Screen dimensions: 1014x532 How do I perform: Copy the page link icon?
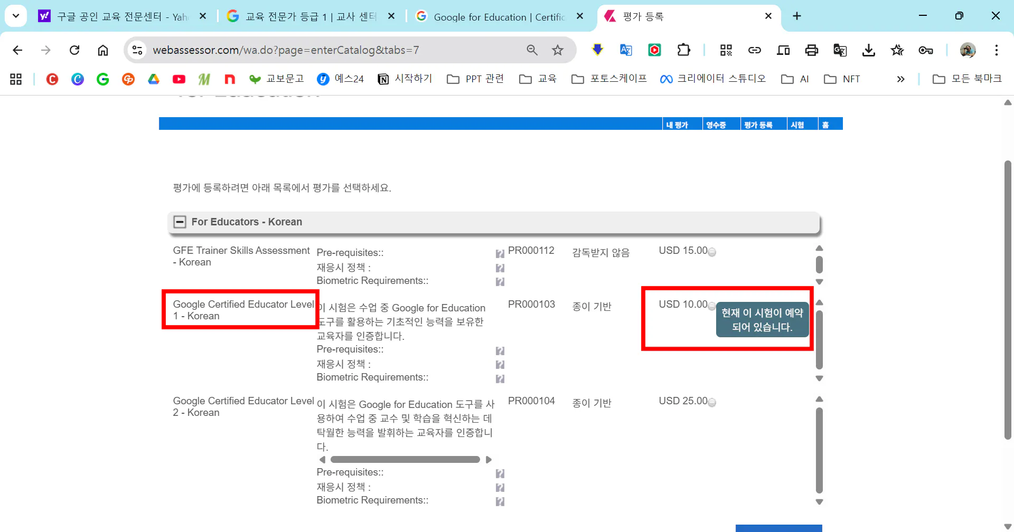point(755,50)
